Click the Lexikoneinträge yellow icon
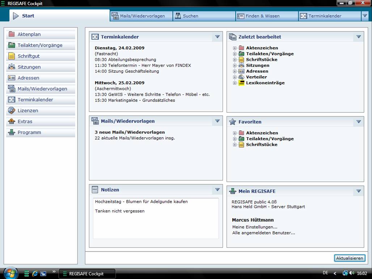 [x=241, y=83]
